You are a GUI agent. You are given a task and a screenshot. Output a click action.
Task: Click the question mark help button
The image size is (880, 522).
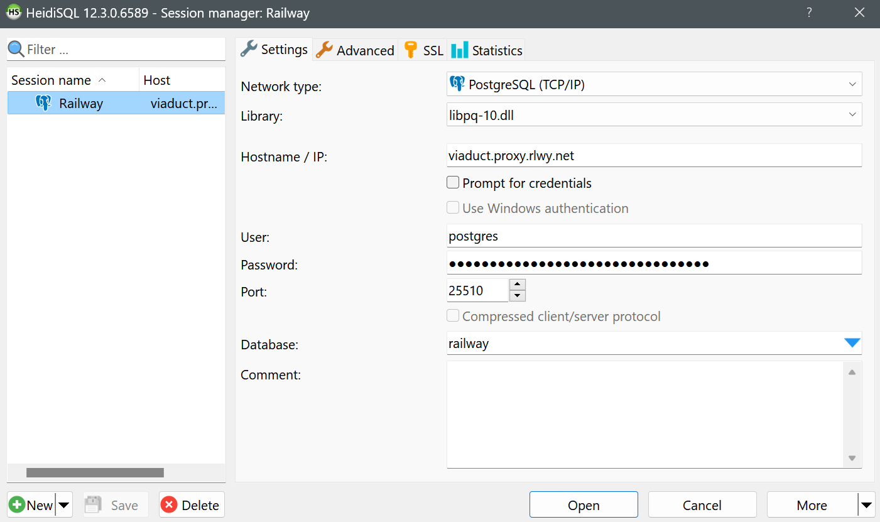click(x=809, y=13)
